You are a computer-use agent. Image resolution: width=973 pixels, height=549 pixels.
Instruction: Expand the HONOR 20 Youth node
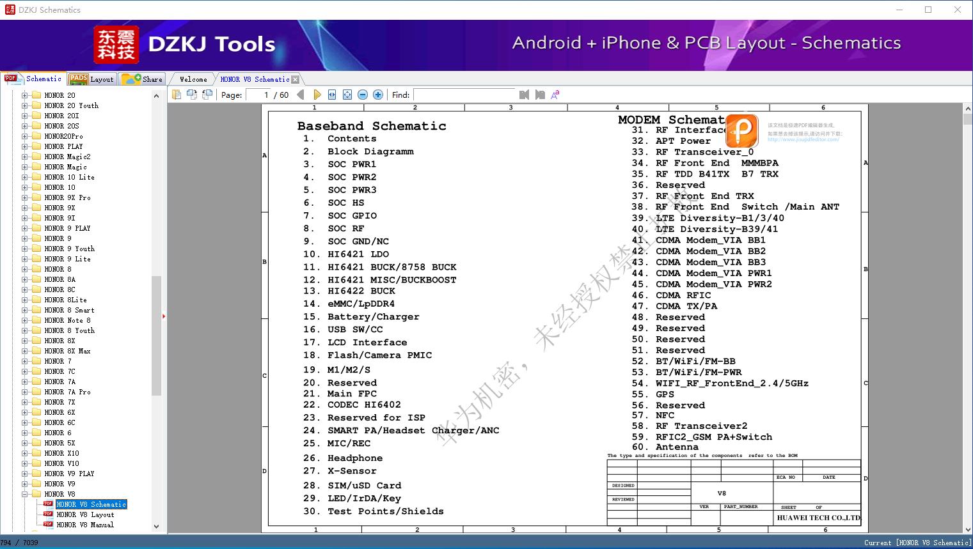[24, 105]
